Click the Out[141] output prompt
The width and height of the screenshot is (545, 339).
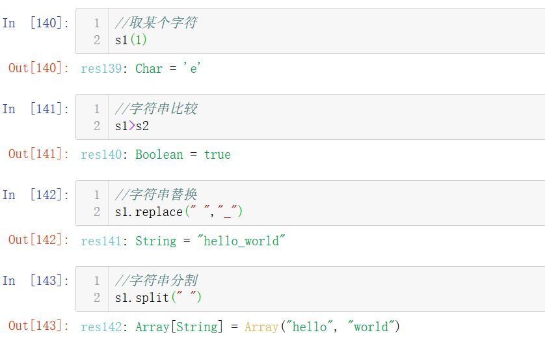38,154
